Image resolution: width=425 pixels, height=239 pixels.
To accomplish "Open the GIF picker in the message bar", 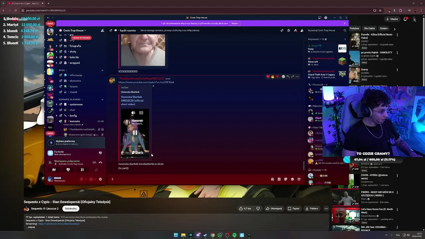I will (279, 179).
